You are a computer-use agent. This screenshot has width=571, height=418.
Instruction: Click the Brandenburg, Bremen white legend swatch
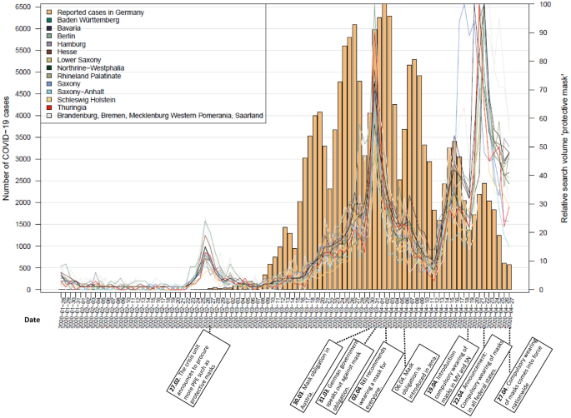tap(49, 116)
